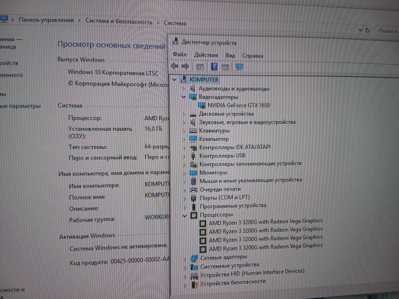Screen dimensions: 399x299
Task: Select the KOMPUTER root node icon
Action: [x=183, y=79]
